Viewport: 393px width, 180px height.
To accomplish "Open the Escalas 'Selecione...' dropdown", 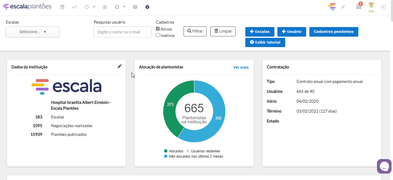I will 33,32.
